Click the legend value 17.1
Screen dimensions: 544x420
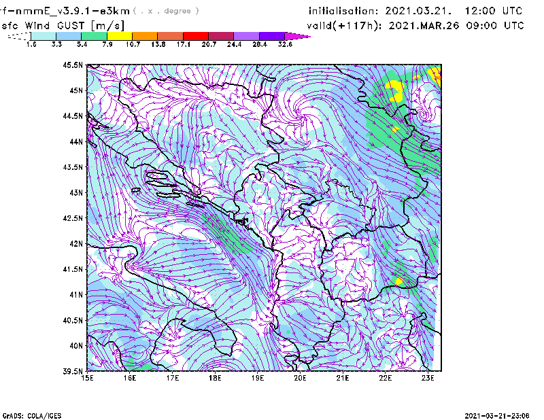pos(183,44)
